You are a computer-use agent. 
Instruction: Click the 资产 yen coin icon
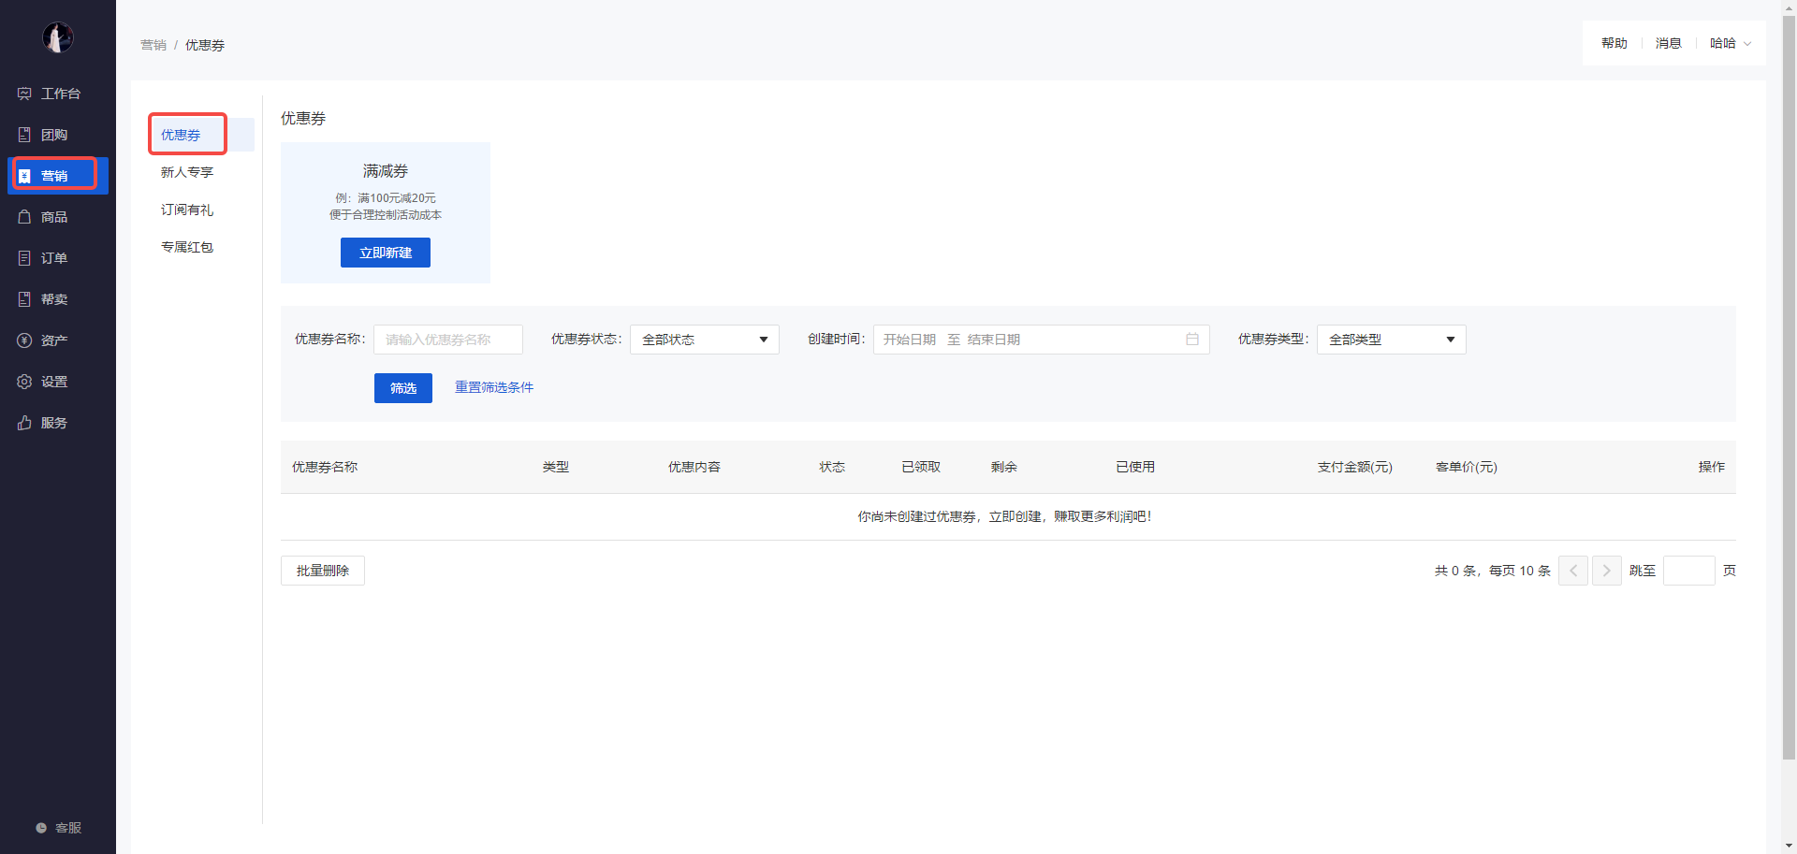pyautogui.click(x=24, y=340)
